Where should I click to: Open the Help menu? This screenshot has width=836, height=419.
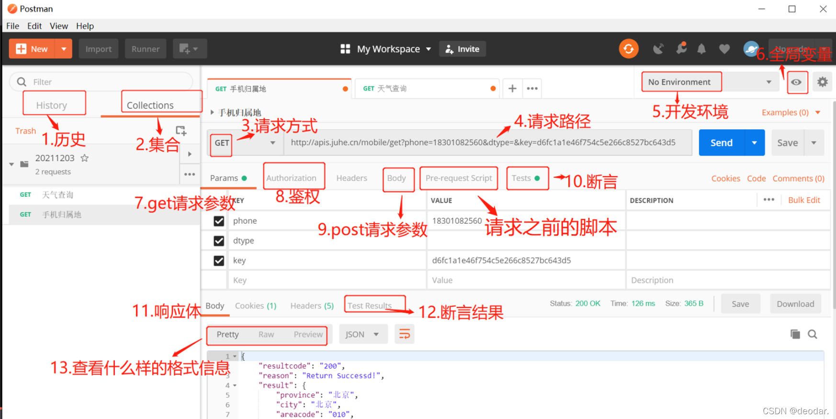(85, 26)
